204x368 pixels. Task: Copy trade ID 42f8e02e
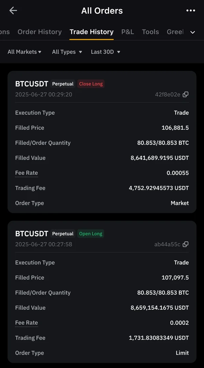pos(186,94)
